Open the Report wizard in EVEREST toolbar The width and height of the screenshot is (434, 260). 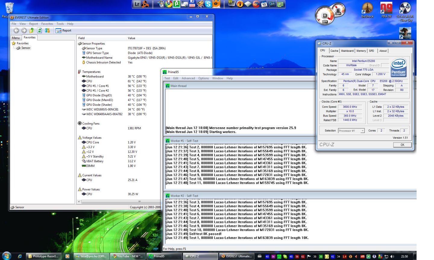point(64,30)
